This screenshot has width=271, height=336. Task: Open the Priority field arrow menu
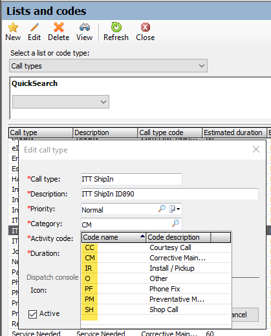175,209
